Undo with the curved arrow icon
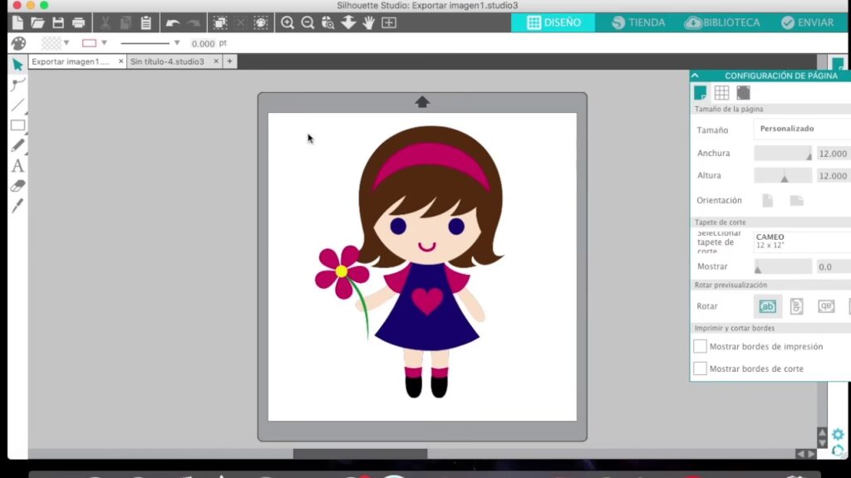The height and width of the screenshot is (478, 851). coord(173,22)
